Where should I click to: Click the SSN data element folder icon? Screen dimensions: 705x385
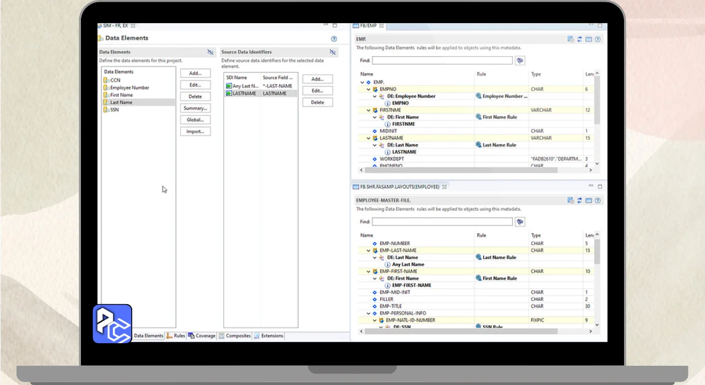[106, 110]
